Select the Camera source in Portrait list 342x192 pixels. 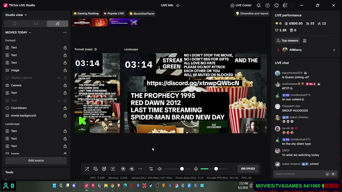(36, 85)
